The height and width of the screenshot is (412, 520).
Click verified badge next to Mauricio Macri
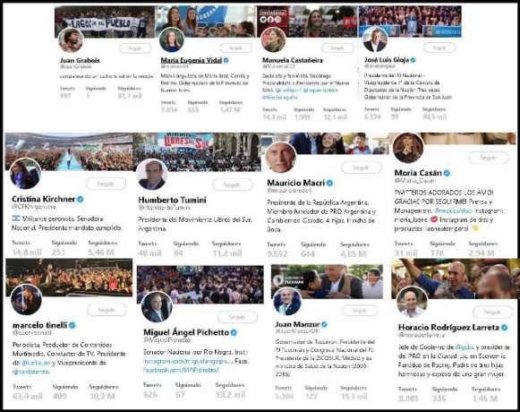coord(329,183)
